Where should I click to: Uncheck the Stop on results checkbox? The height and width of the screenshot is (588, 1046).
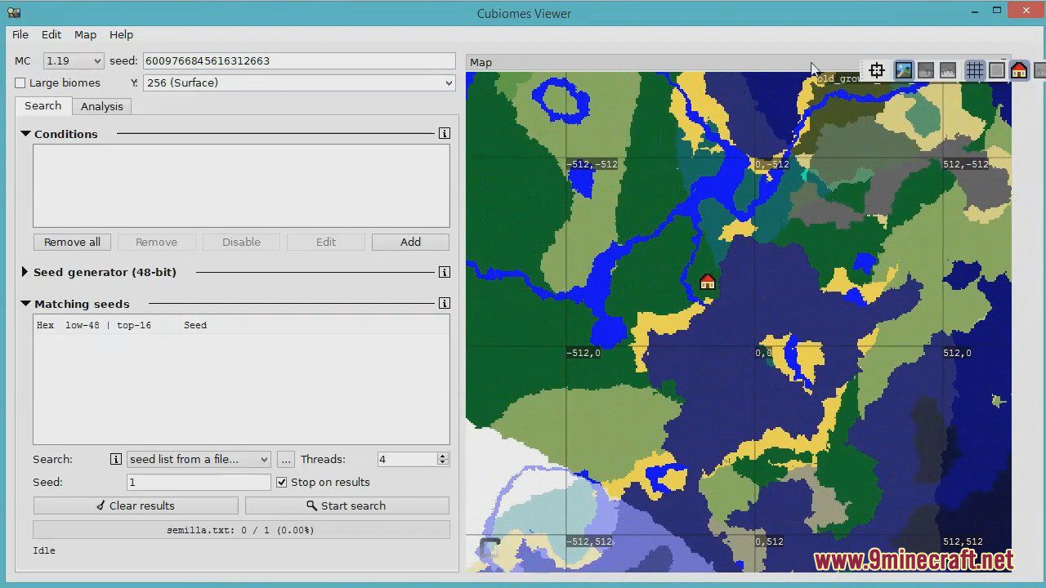[x=282, y=482]
